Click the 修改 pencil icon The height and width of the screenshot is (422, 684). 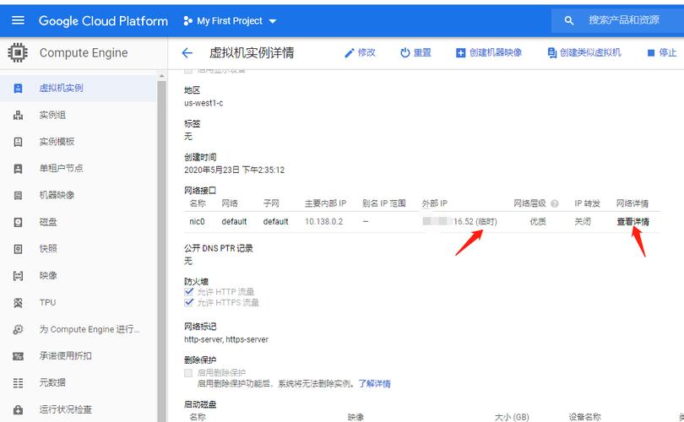[x=349, y=53]
